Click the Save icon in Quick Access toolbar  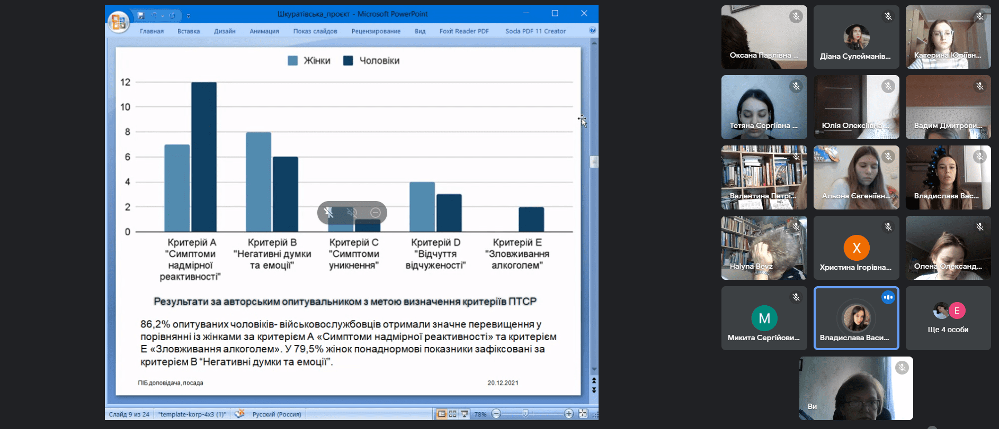point(141,15)
